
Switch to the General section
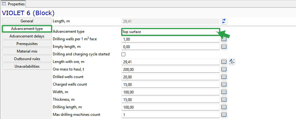tap(27, 21)
